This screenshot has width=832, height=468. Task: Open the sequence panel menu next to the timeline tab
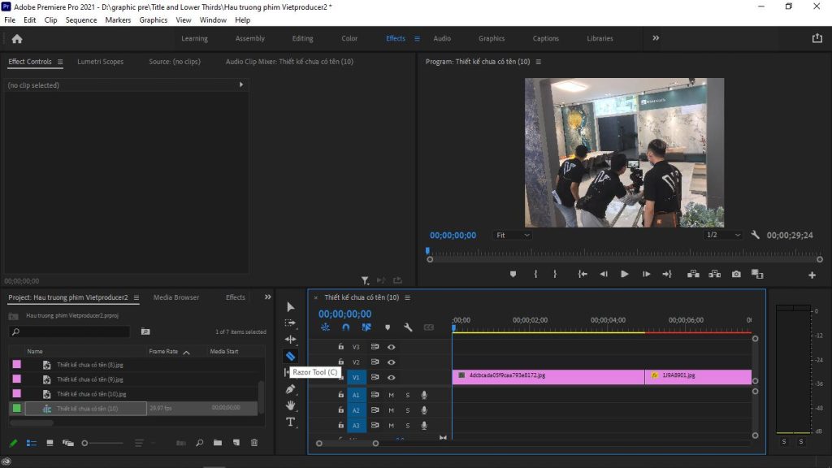point(407,297)
